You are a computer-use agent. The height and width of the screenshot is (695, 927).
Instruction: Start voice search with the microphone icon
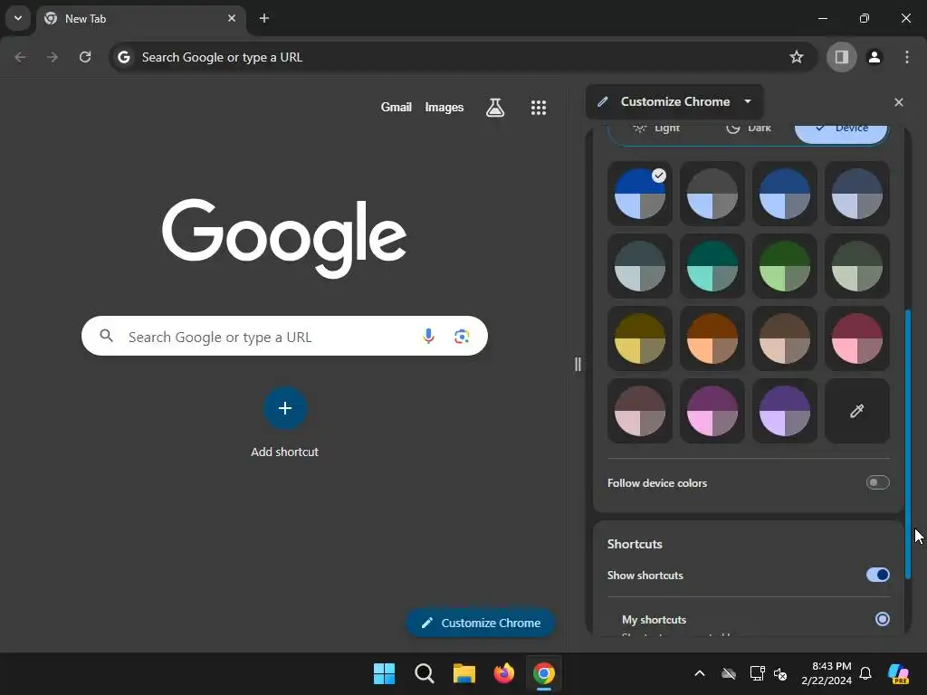[x=428, y=337]
